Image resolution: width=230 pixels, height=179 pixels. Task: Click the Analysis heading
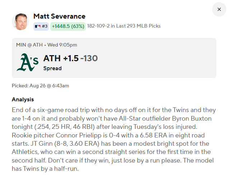[x=23, y=100]
